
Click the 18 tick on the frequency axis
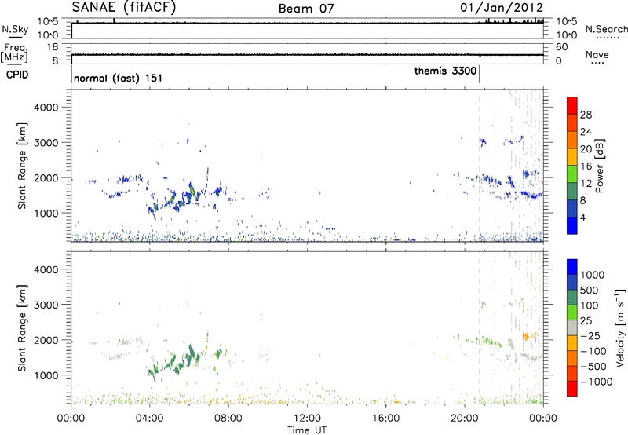[x=53, y=47]
